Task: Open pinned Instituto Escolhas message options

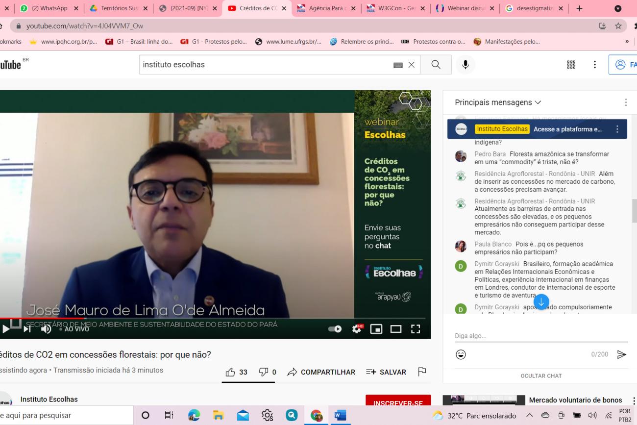Action: (x=617, y=129)
